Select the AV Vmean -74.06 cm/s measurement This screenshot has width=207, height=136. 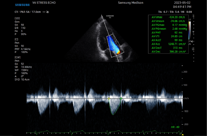tap(168, 21)
